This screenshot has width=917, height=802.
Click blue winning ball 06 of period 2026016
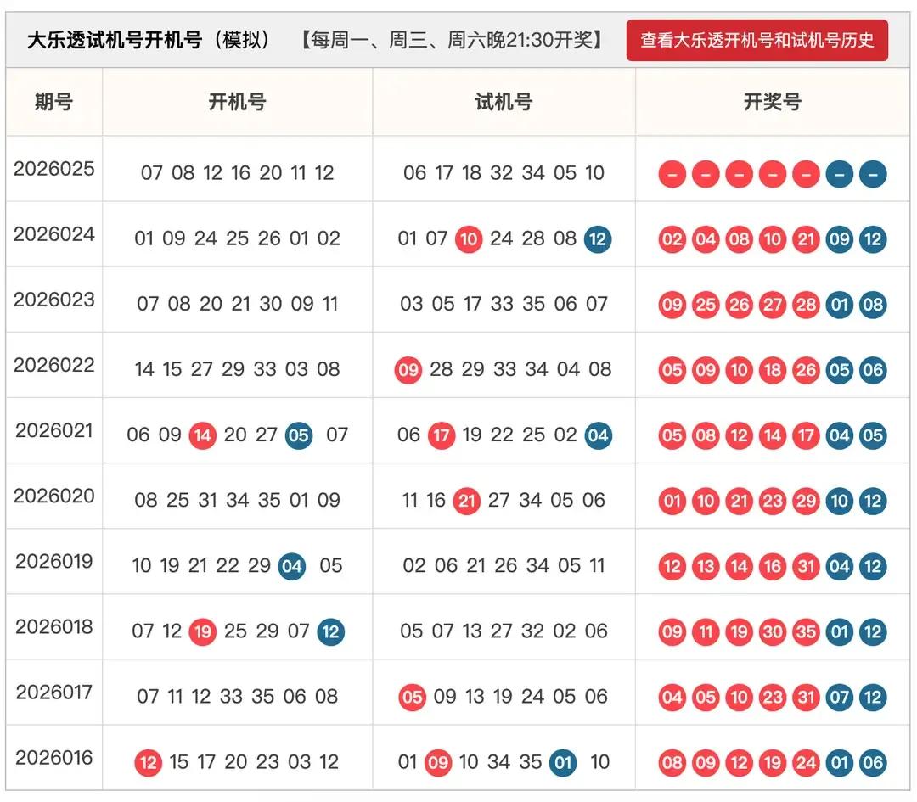click(873, 762)
